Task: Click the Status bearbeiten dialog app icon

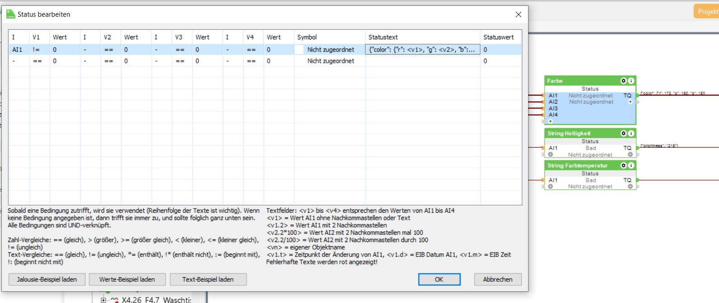Action: 11,14
